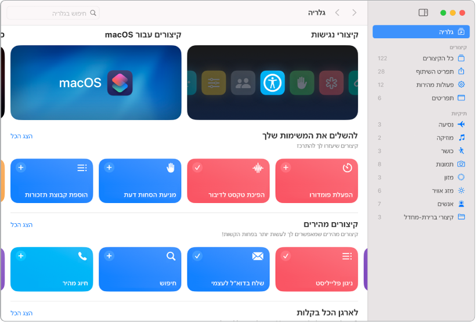Viewport: 476px width, 322px height.
Task: Click the checkmark on ניגון פלייליסט
Action: coord(286,256)
